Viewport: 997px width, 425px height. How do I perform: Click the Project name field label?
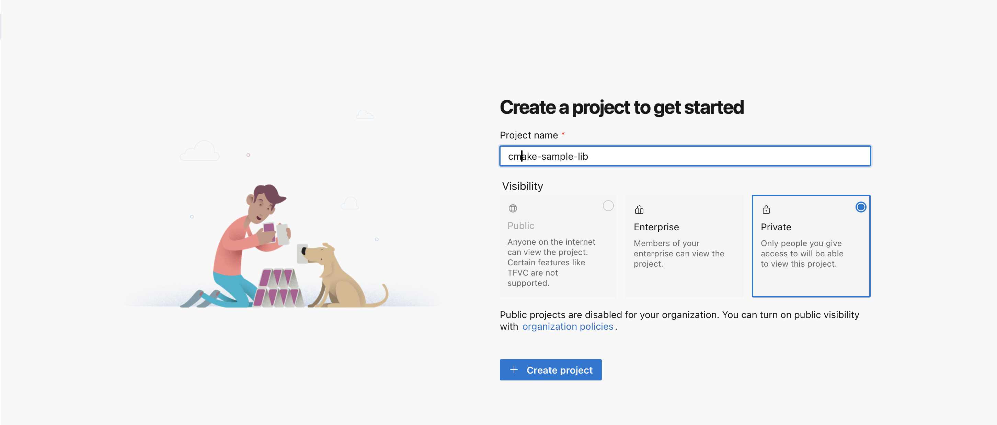coord(529,135)
